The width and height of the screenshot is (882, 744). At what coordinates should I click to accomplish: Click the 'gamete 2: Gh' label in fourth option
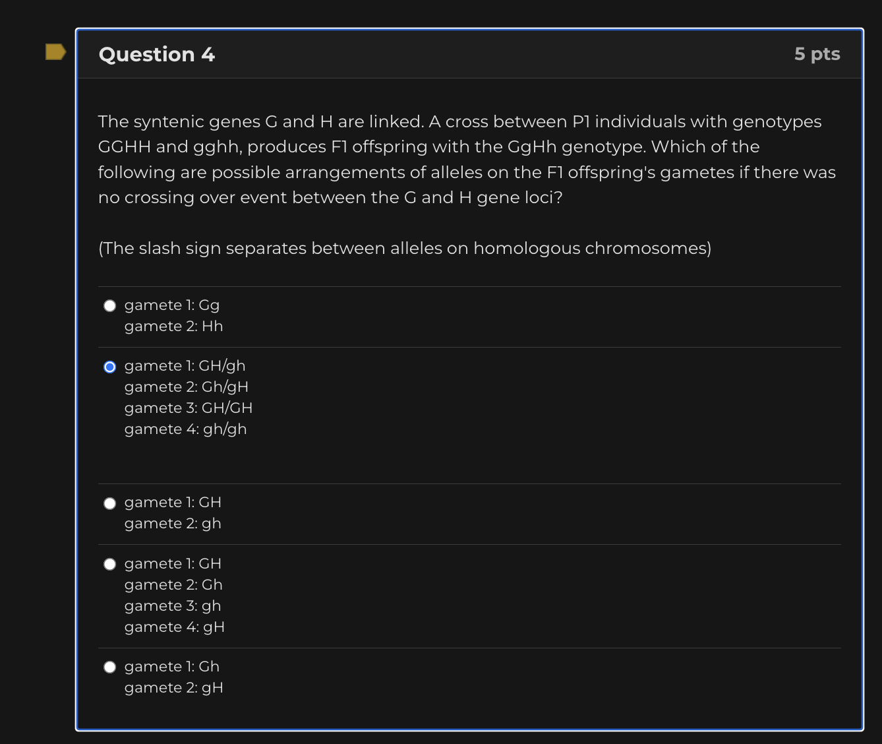pyautogui.click(x=173, y=585)
